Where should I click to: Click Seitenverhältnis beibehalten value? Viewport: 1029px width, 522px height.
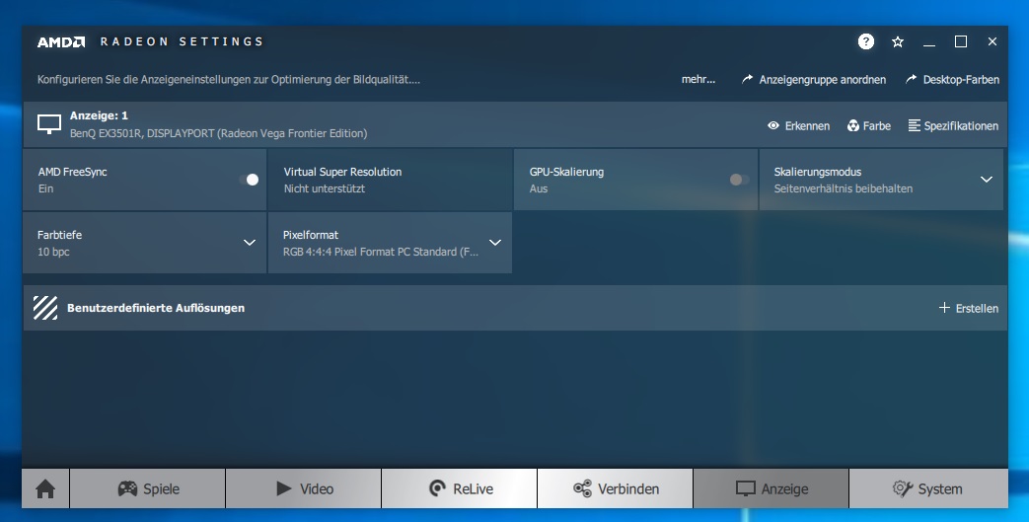click(844, 188)
